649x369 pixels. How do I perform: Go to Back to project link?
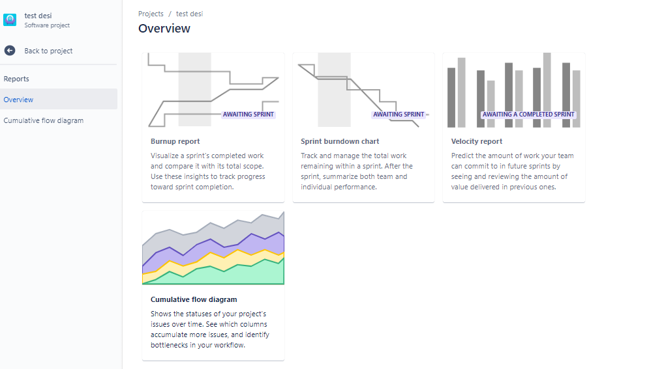[x=48, y=51]
